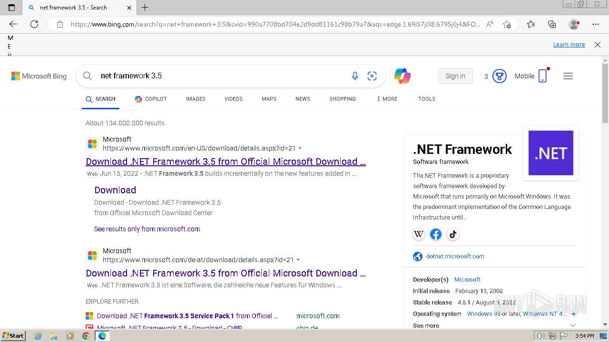Open dotnet.microsoft.com website link

coord(455,256)
